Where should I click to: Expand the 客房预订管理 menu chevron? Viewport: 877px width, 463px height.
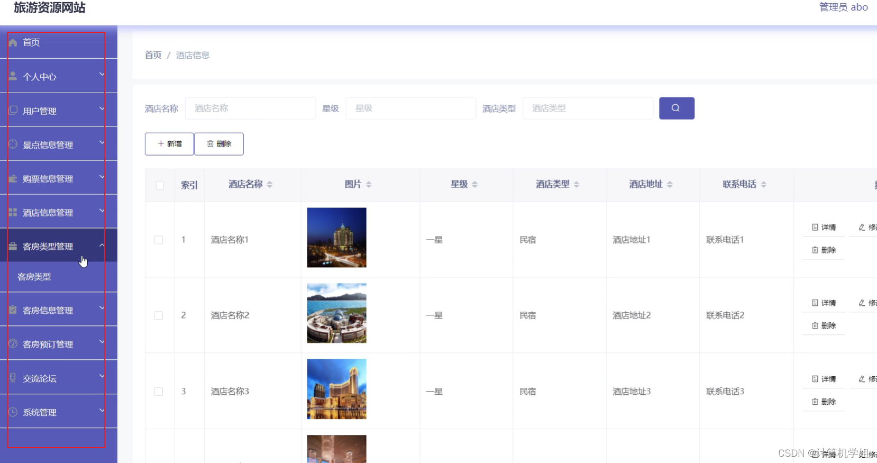point(102,342)
